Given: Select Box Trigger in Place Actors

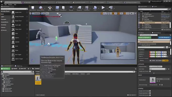Looking at the screenshot, I should click(x=20, y=54).
